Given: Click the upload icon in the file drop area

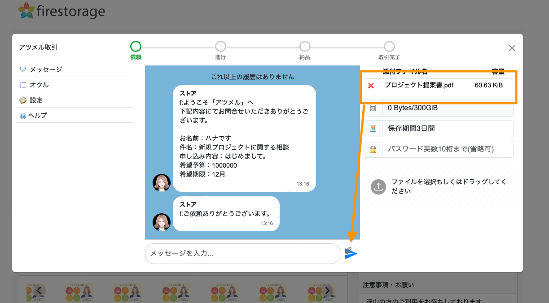Looking at the screenshot, I should pos(378,186).
